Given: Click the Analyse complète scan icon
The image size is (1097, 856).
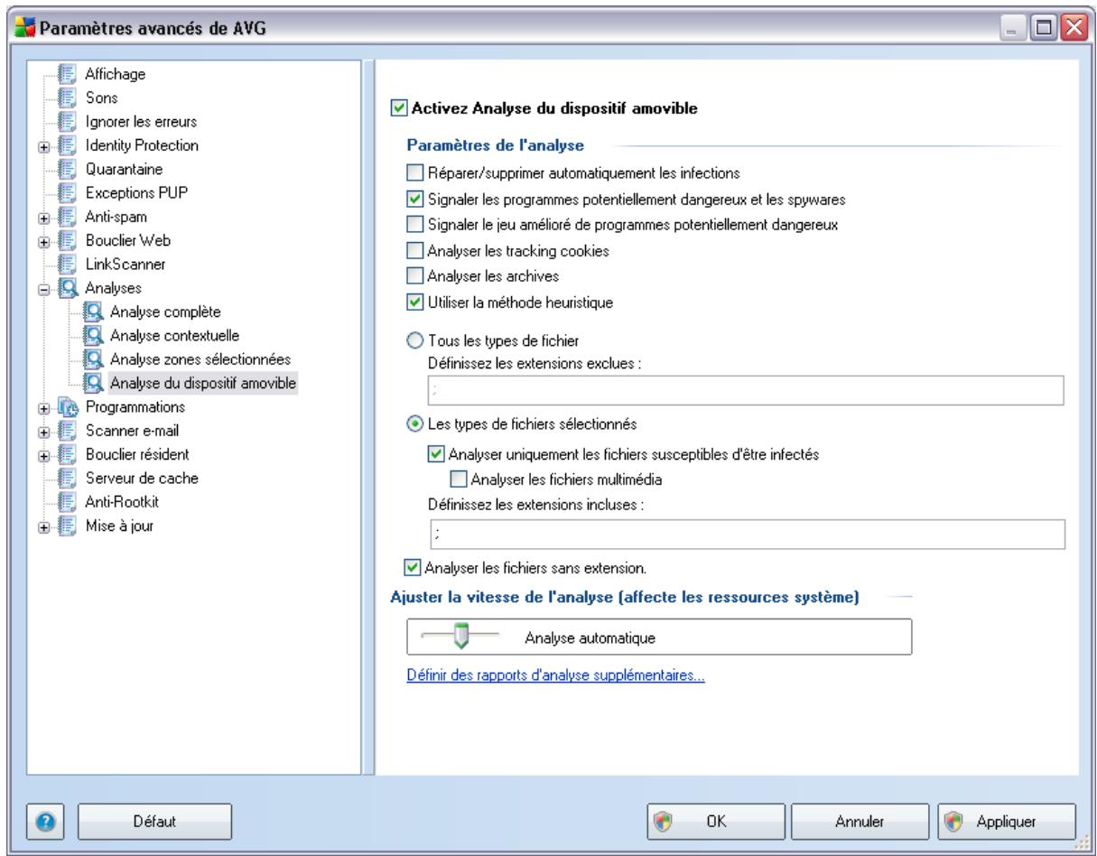Looking at the screenshot, I should coord(95,312).
